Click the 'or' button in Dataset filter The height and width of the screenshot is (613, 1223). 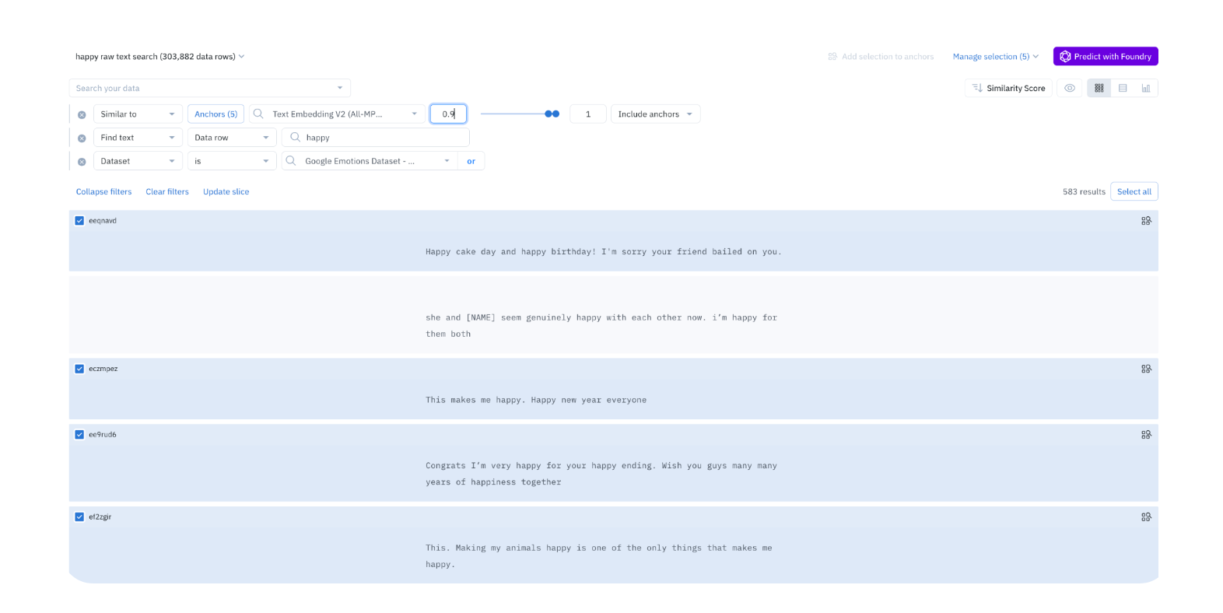click(x=471, y=161)
